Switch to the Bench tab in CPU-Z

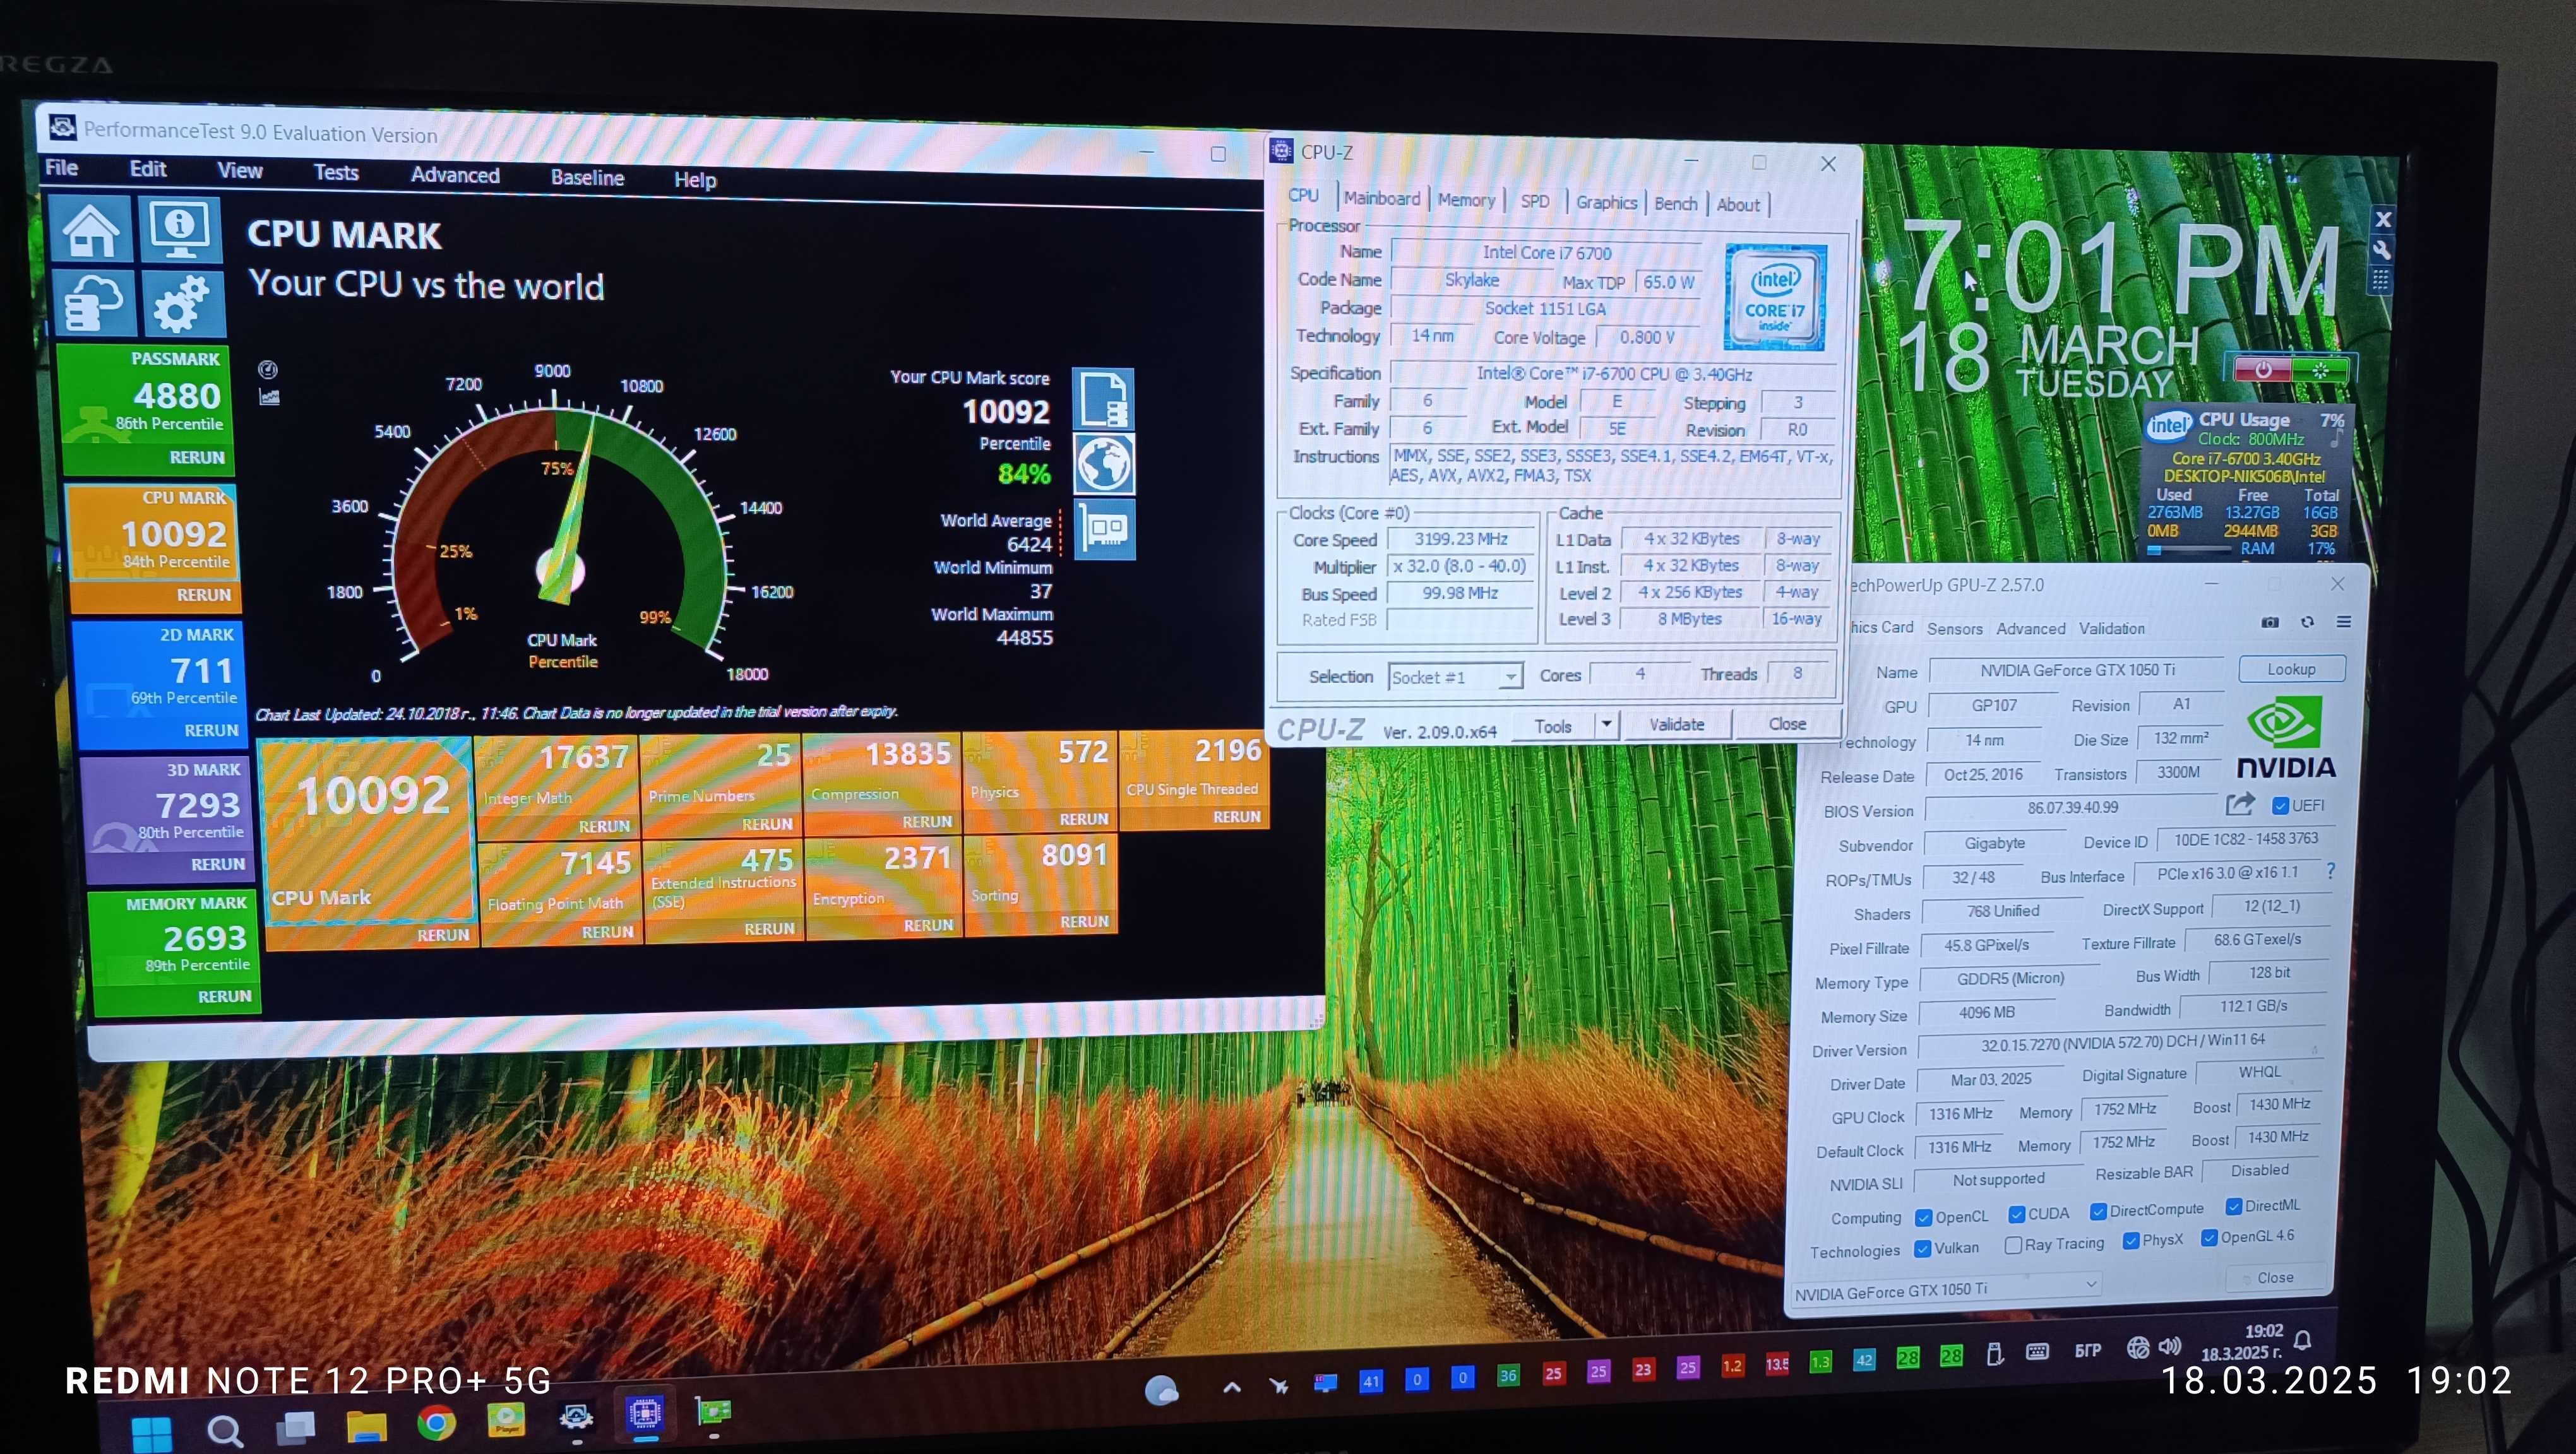click(x=1675, y=204)
